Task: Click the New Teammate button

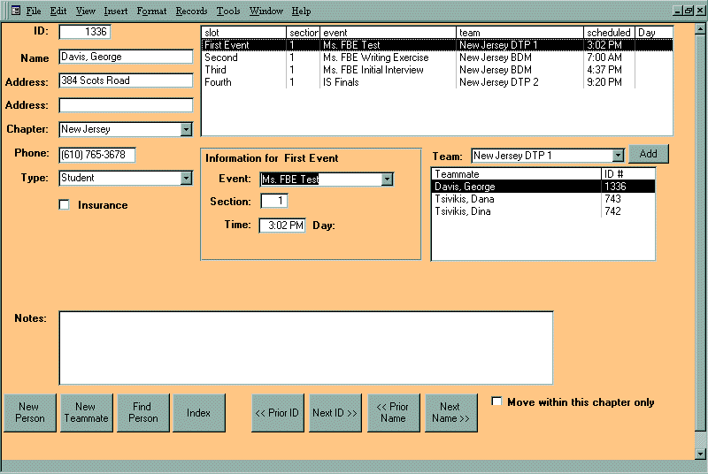Action: 86,413
